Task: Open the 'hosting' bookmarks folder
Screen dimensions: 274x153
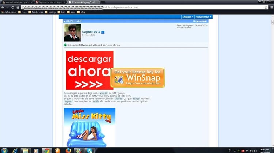Action: pos(50,12)
